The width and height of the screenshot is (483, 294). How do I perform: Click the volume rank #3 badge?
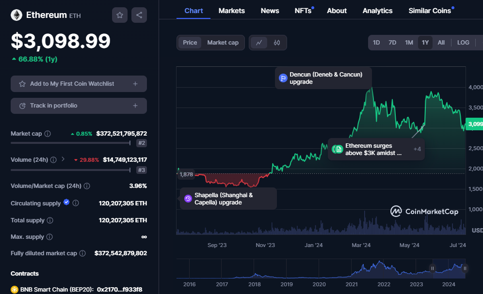click(x=142, y=170)
